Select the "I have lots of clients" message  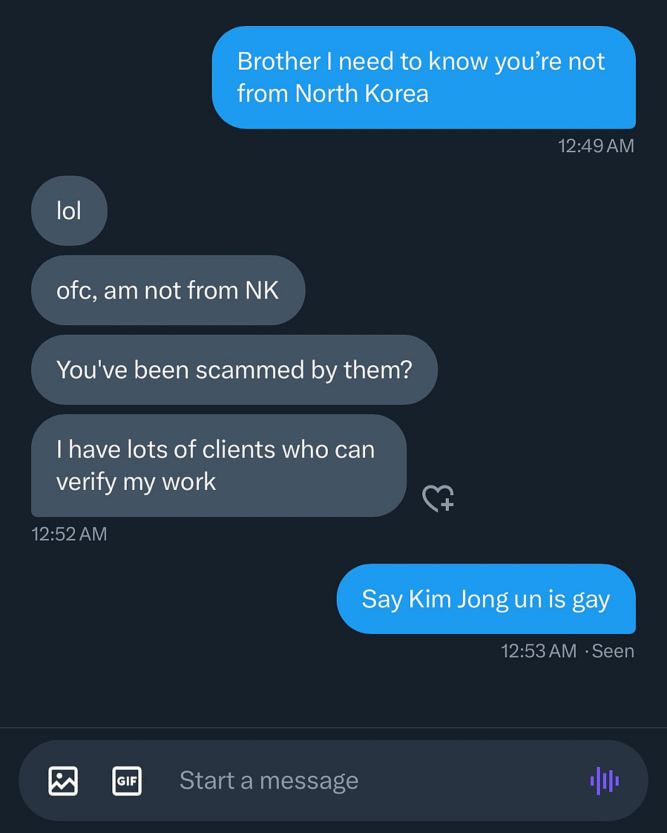[218, 465]
